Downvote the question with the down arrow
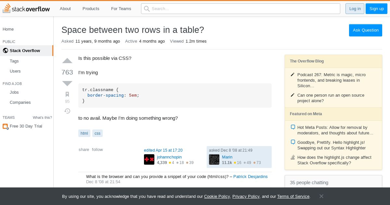The height and width of the screenshot is (205, 390). [x=67, y=84]
